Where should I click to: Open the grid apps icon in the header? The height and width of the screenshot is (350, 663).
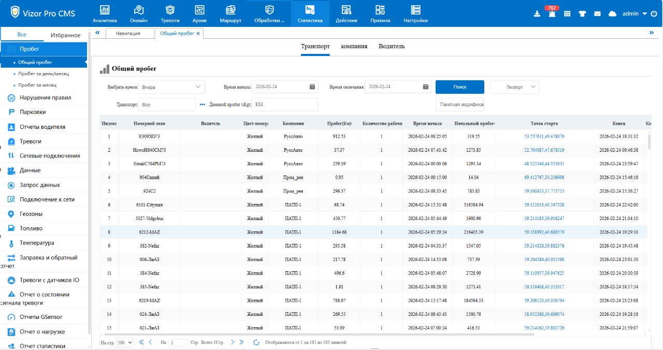[x=567, y=14]
